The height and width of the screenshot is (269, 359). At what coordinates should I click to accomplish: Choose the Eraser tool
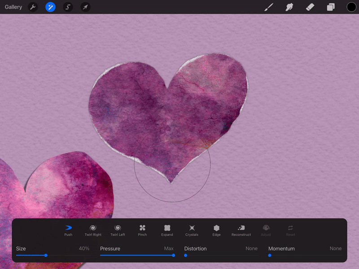tap(310, 7)
